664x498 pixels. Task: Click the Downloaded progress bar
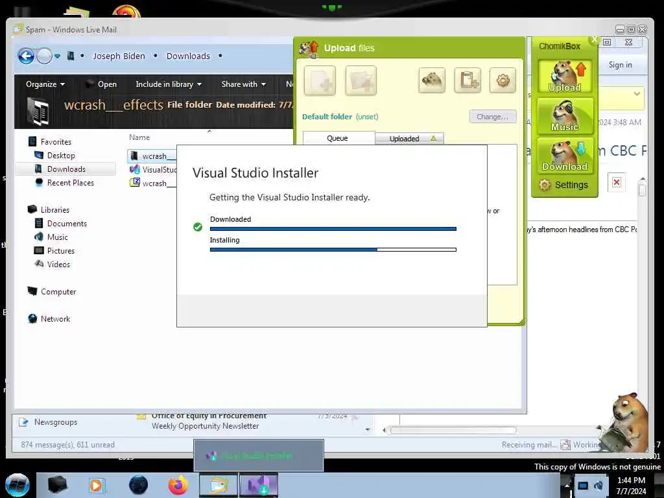tap(333, 229)
